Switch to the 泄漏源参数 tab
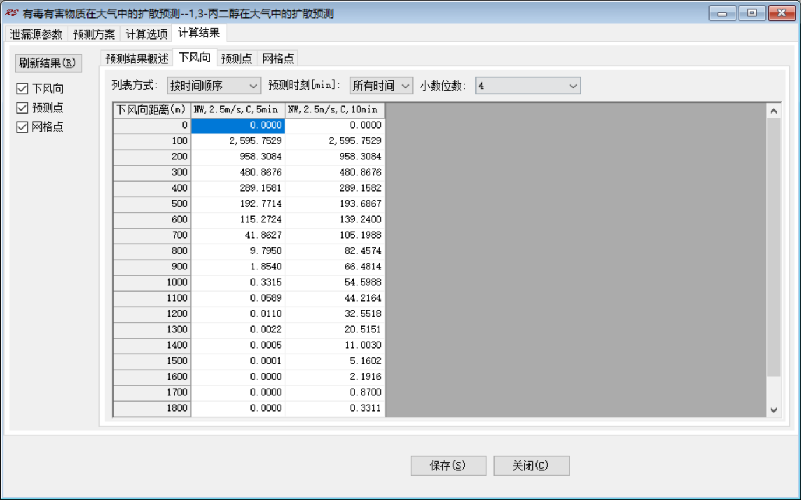 36,34
